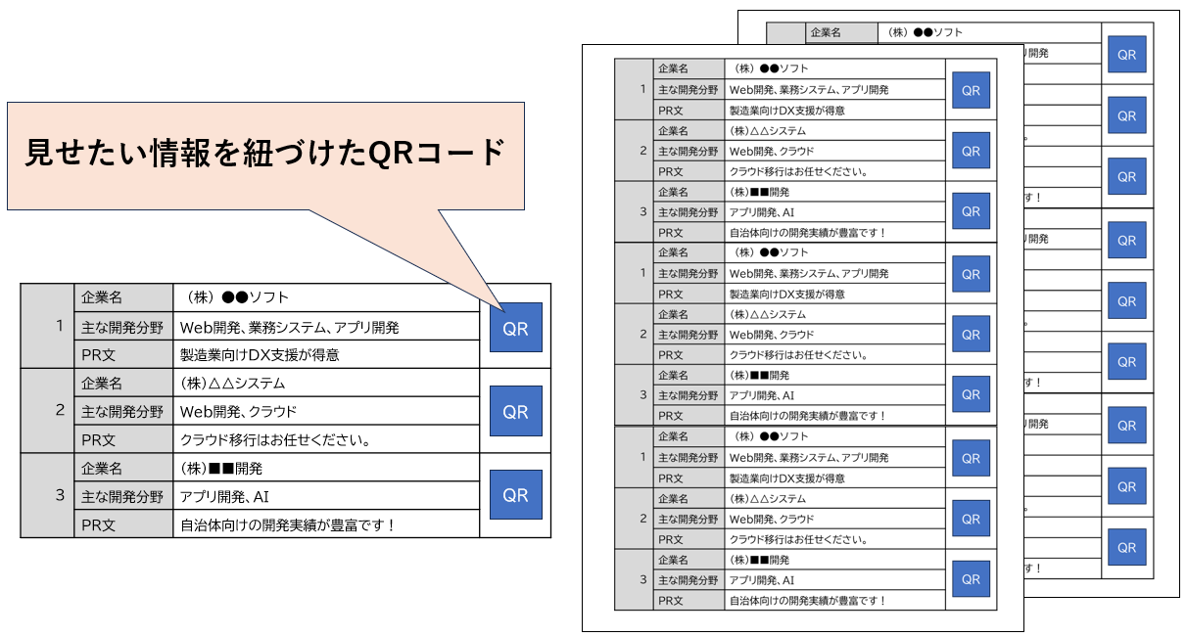This screenshot has height=637, width=1187.
Task: Click the bottommost QR code on the back page
Action: click(x=1126, y=547)
